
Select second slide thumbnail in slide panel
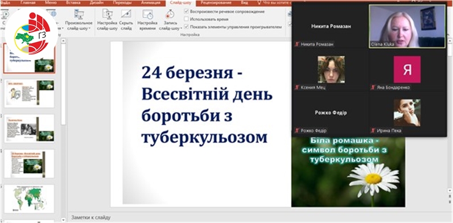click(x=29, y=93)
